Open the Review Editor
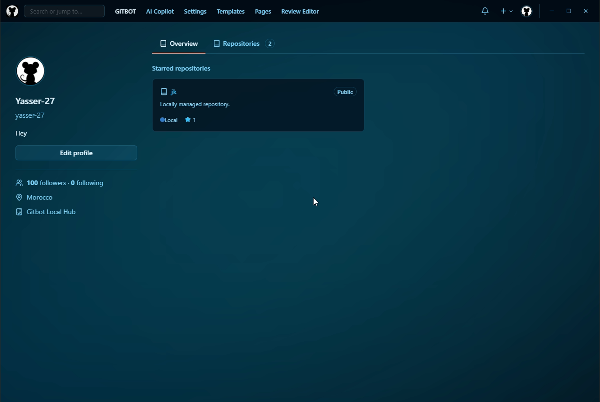Screen dimensions: 600x402 300,11
